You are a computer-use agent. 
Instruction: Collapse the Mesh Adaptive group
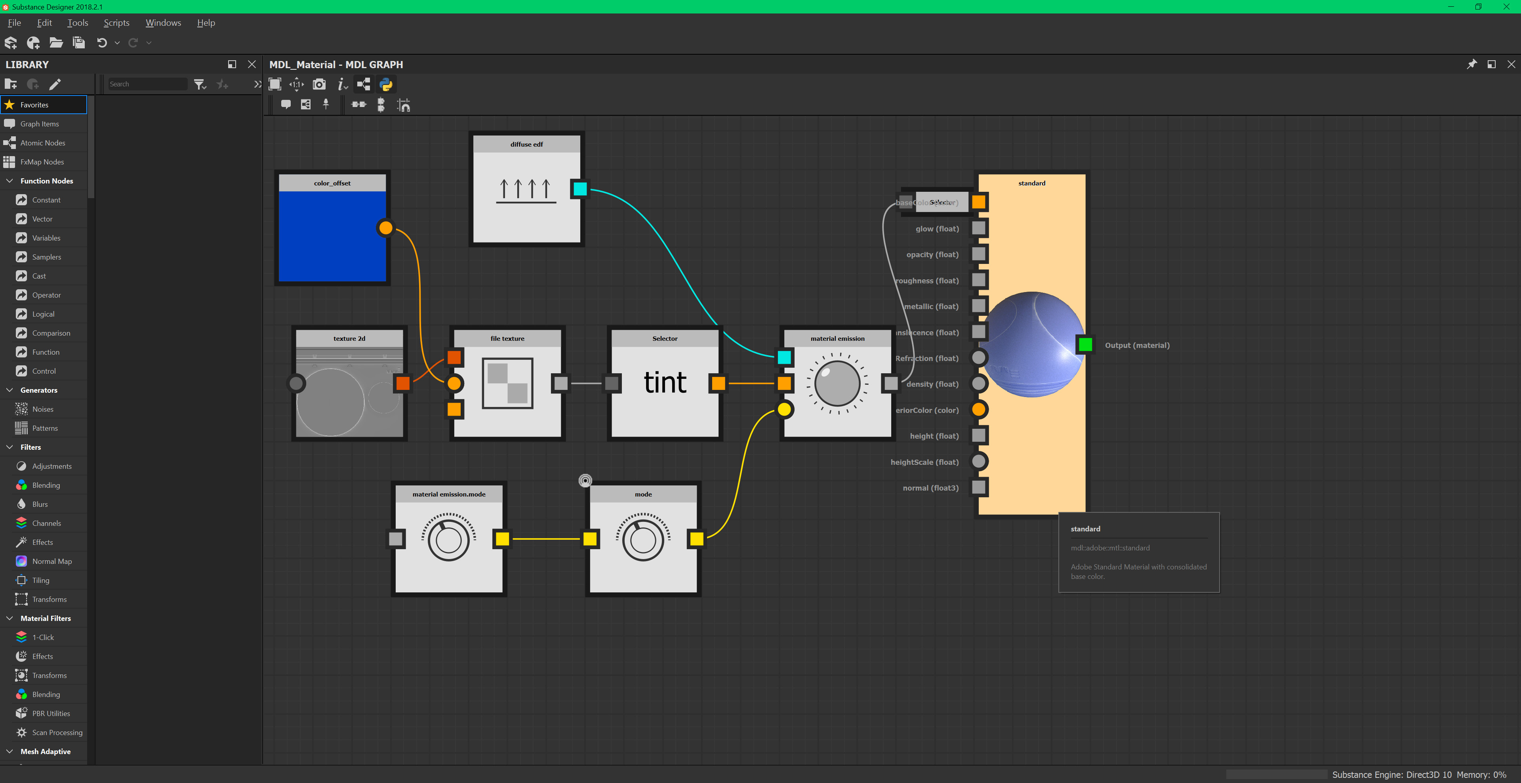pyautogui.click(x=10, y=751)
